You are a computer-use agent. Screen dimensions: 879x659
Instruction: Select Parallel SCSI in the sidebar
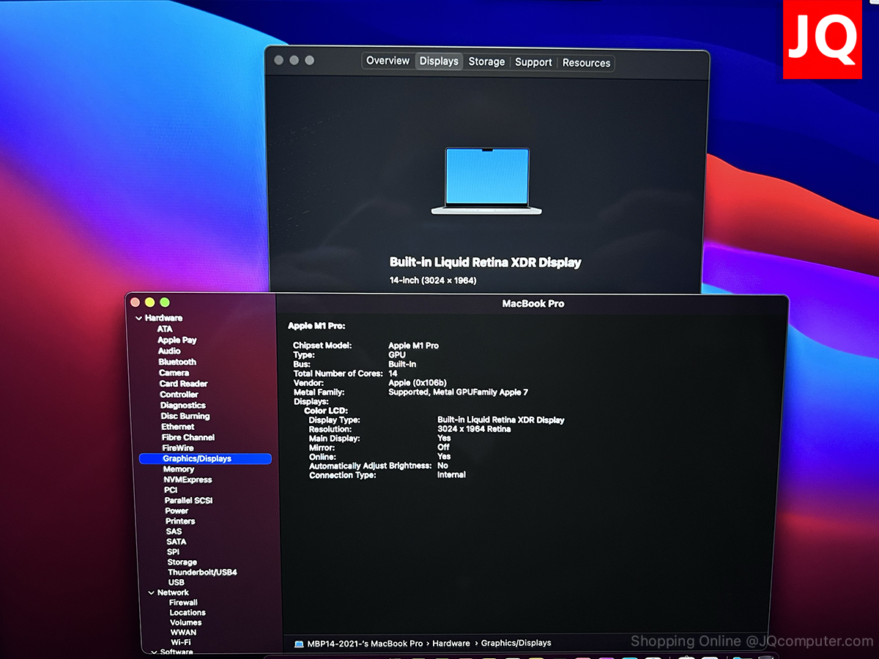(x=188, y=500)
